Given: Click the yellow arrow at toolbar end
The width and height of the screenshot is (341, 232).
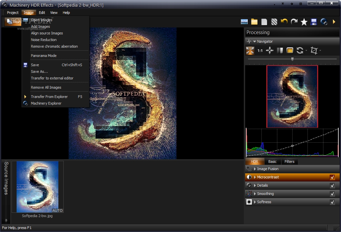Looking at the screenshot, I should click(x=334, y=22).
